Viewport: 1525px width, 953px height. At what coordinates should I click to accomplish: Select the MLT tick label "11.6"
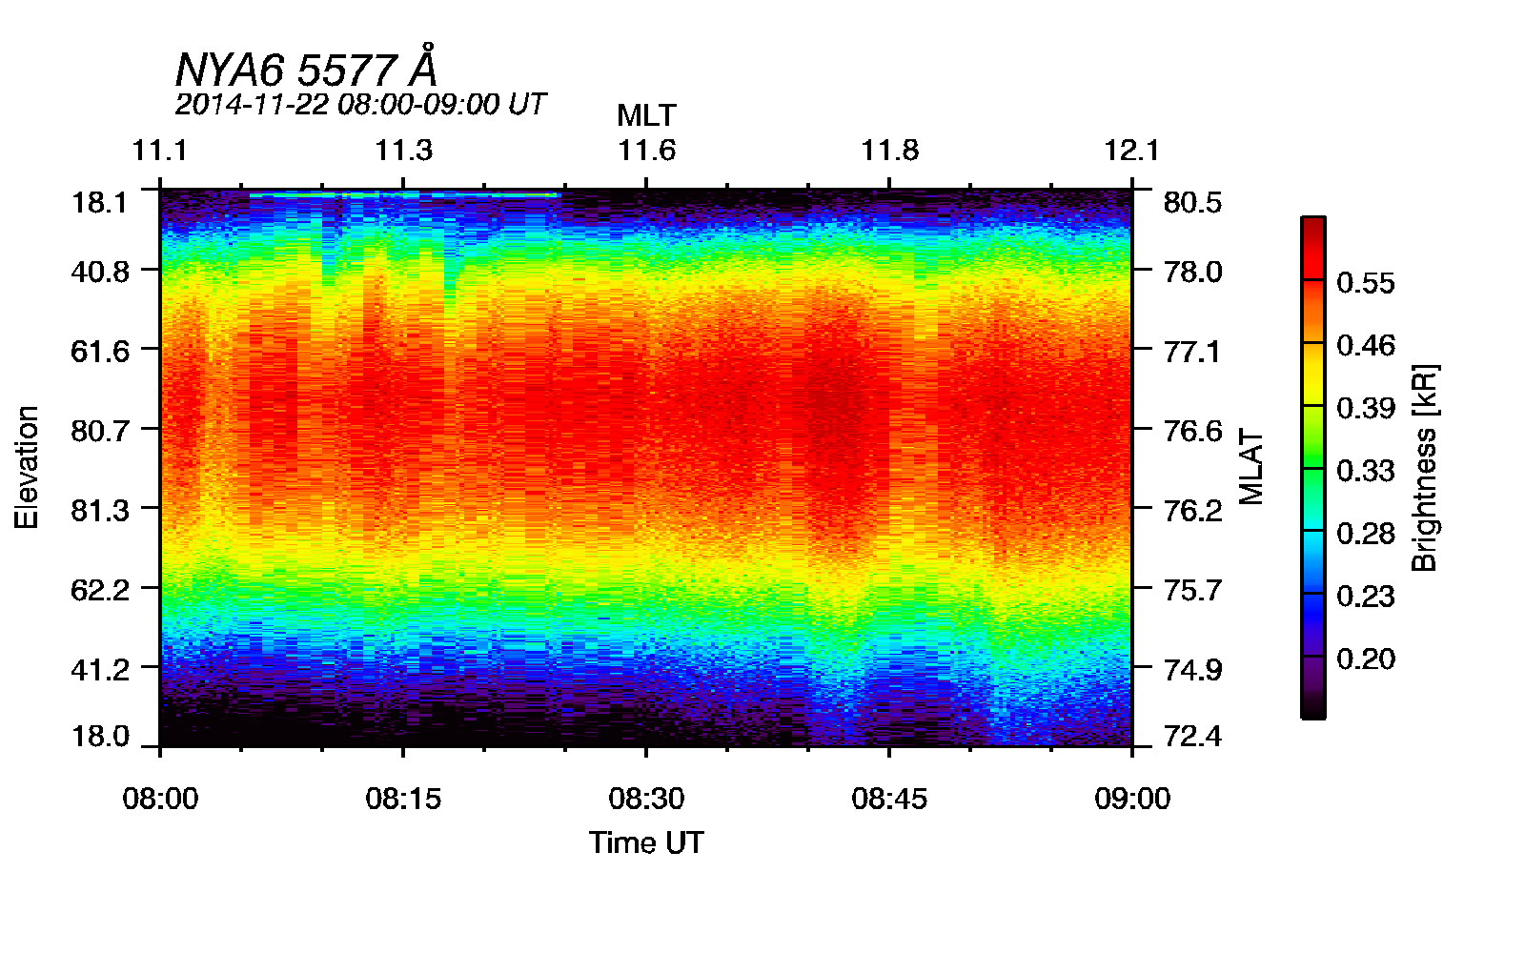(646, 151)
